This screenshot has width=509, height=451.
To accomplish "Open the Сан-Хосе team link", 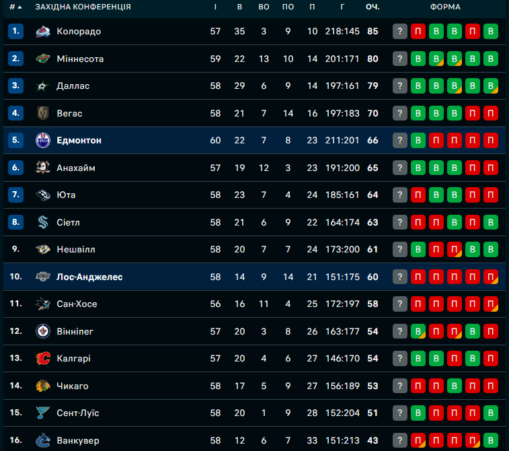I will click(x=77, y=304).
